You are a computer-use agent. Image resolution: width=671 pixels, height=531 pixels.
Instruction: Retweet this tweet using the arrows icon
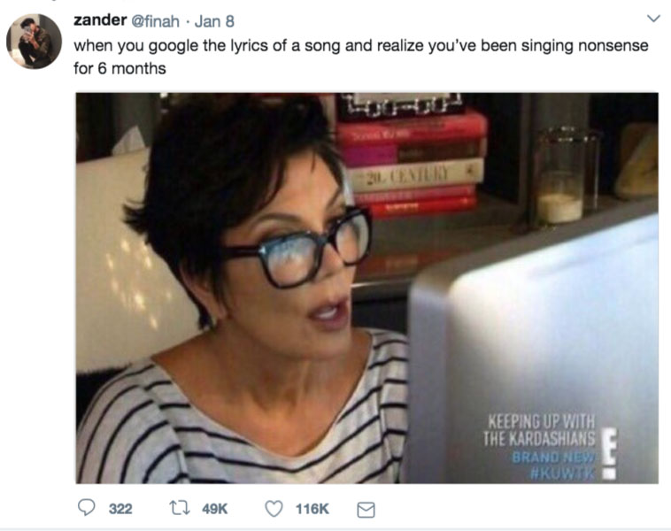tap(180, 508)
